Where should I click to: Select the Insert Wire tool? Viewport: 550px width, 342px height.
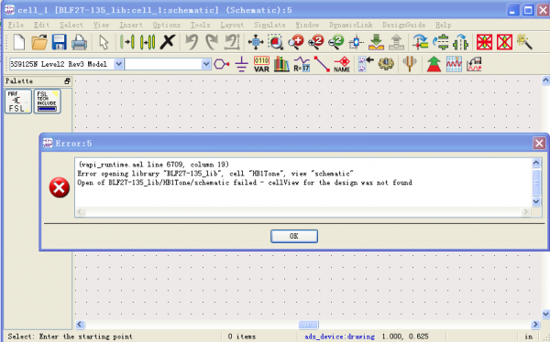[322, 64]
